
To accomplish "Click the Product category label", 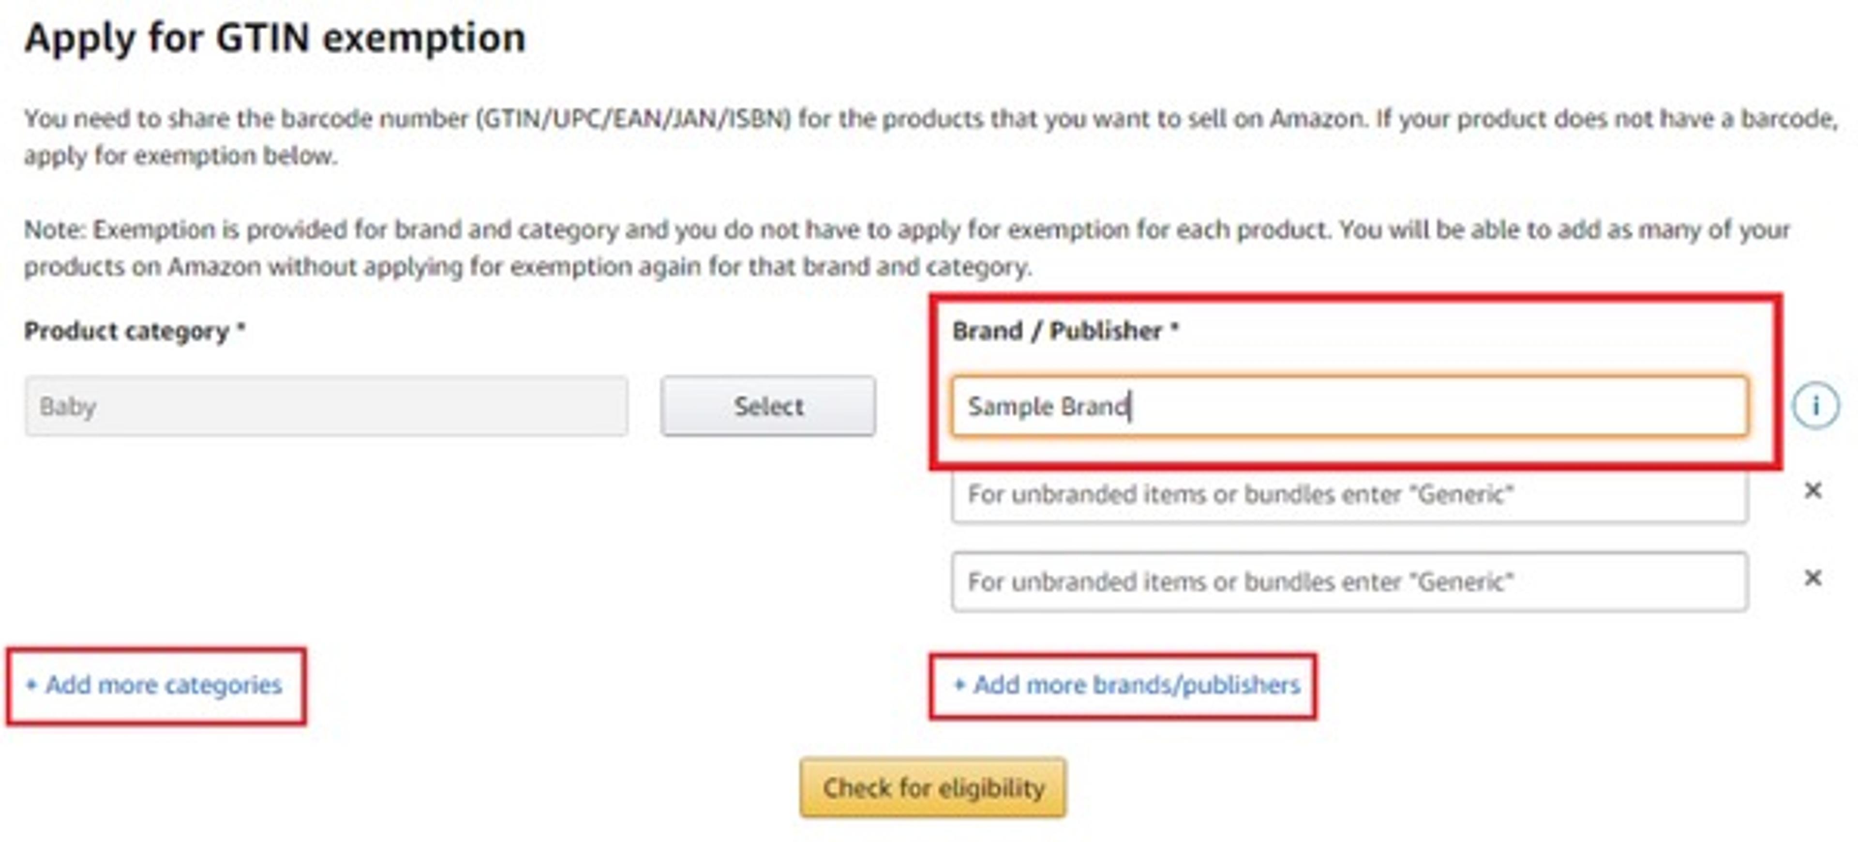I will (126, 331).
